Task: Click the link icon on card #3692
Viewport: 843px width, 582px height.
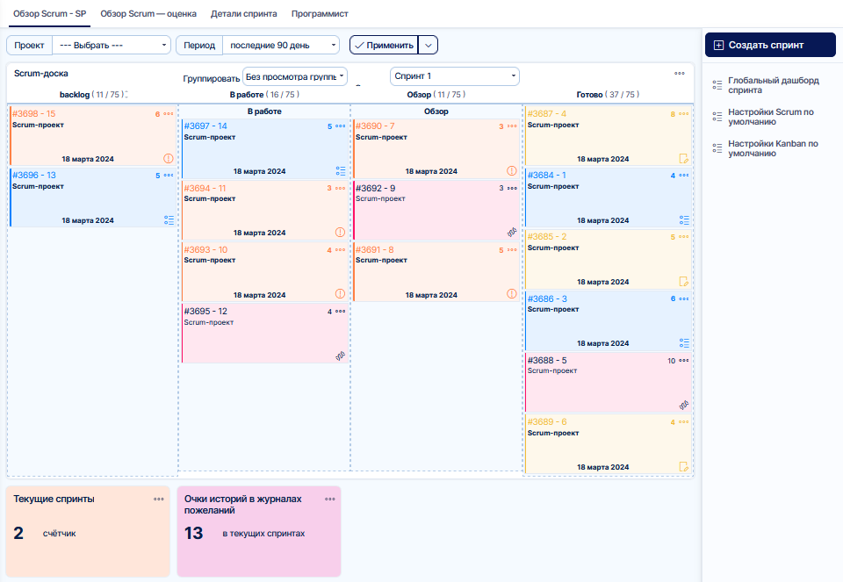Action: pos(512,232)
